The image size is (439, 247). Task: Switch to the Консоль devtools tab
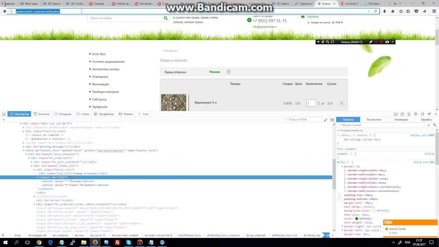(x=41, y=114)
